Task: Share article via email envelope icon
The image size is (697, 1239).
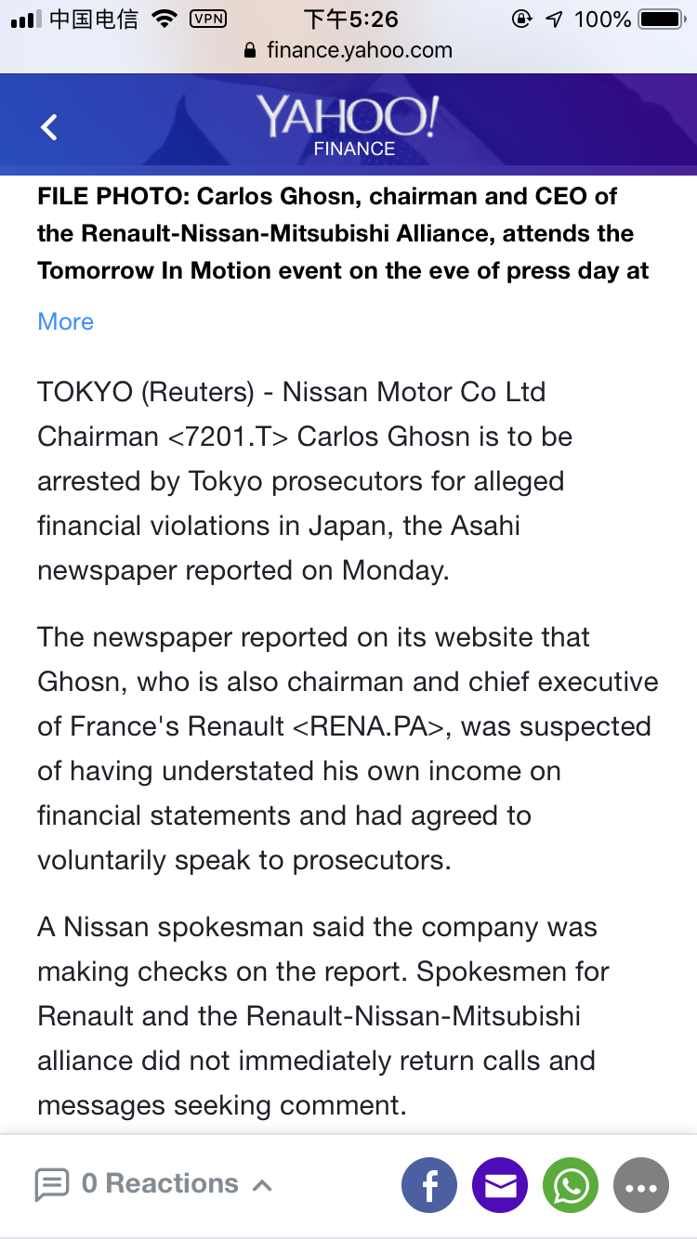Action: tap(500, 1185)
